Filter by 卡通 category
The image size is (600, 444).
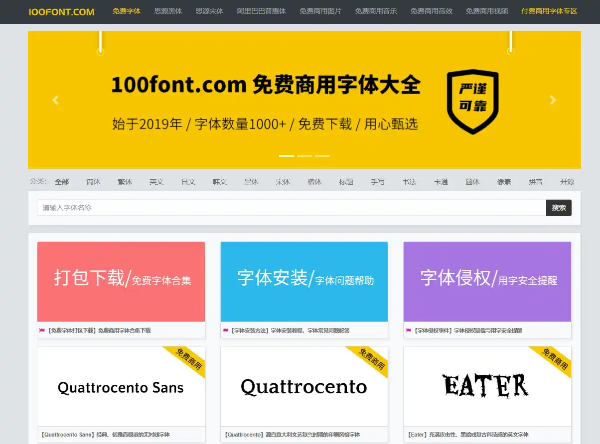(441, 182)
